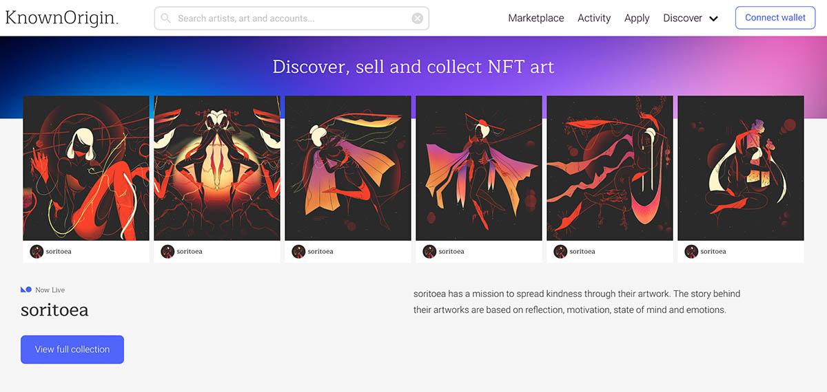This screenshot has width=827, height=392.
Task: Focus the search artists, art and accounts field
Action: pyautogui.click(x=292, y=19)
